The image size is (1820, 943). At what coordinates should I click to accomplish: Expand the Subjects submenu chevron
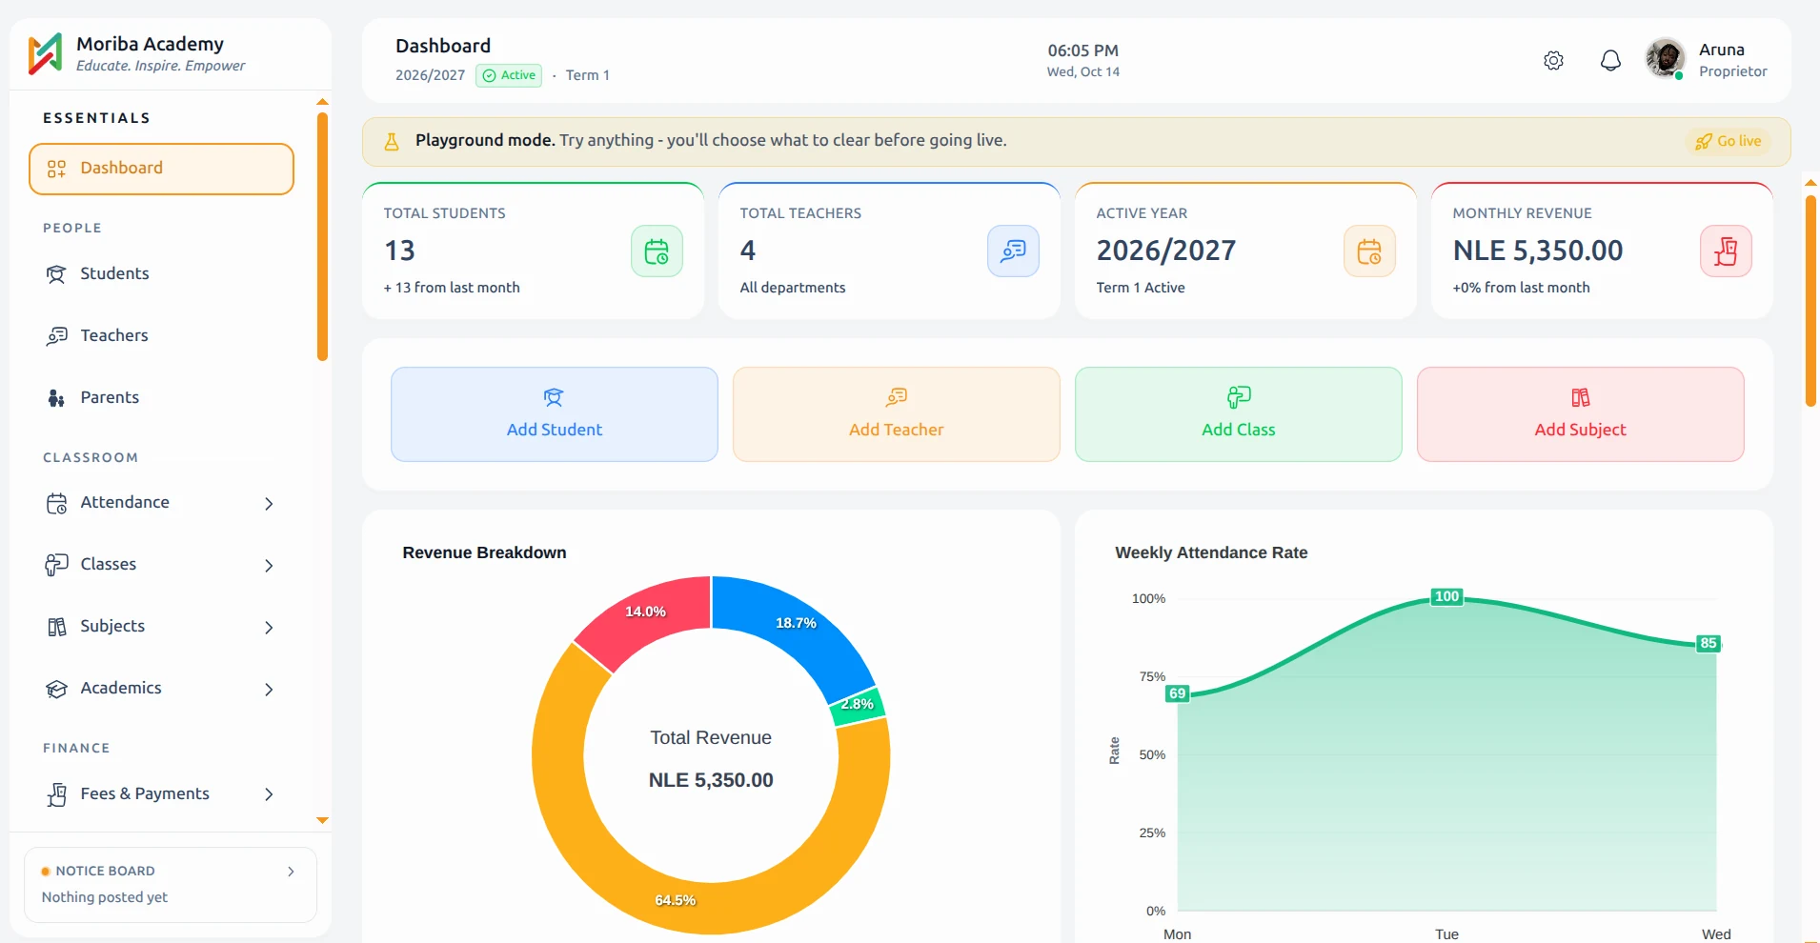(269, 627)
